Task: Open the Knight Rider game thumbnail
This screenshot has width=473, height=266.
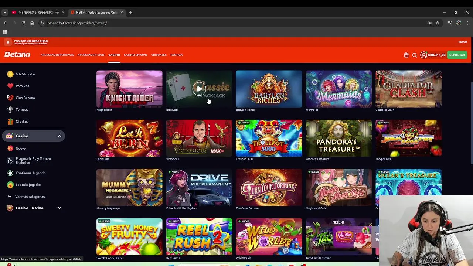Action: [129, 89]
